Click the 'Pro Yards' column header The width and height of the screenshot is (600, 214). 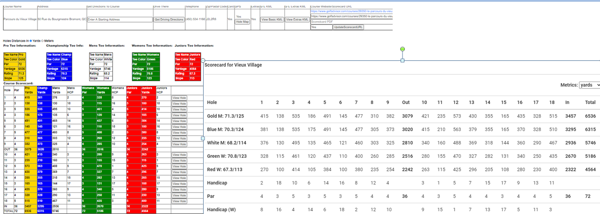(30, 89)
